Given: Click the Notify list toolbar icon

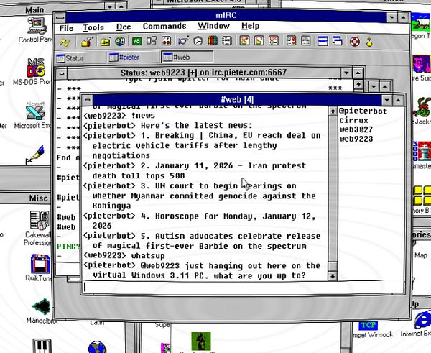Looking at the screenshot, I should point(291,41).
